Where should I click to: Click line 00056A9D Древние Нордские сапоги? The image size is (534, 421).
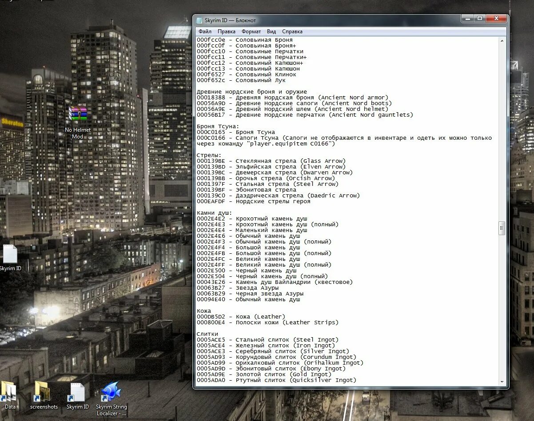click(295, 103)
